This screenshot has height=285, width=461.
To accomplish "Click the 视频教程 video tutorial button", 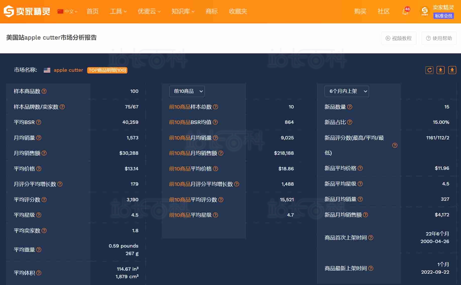I will [x=399, y=38].
